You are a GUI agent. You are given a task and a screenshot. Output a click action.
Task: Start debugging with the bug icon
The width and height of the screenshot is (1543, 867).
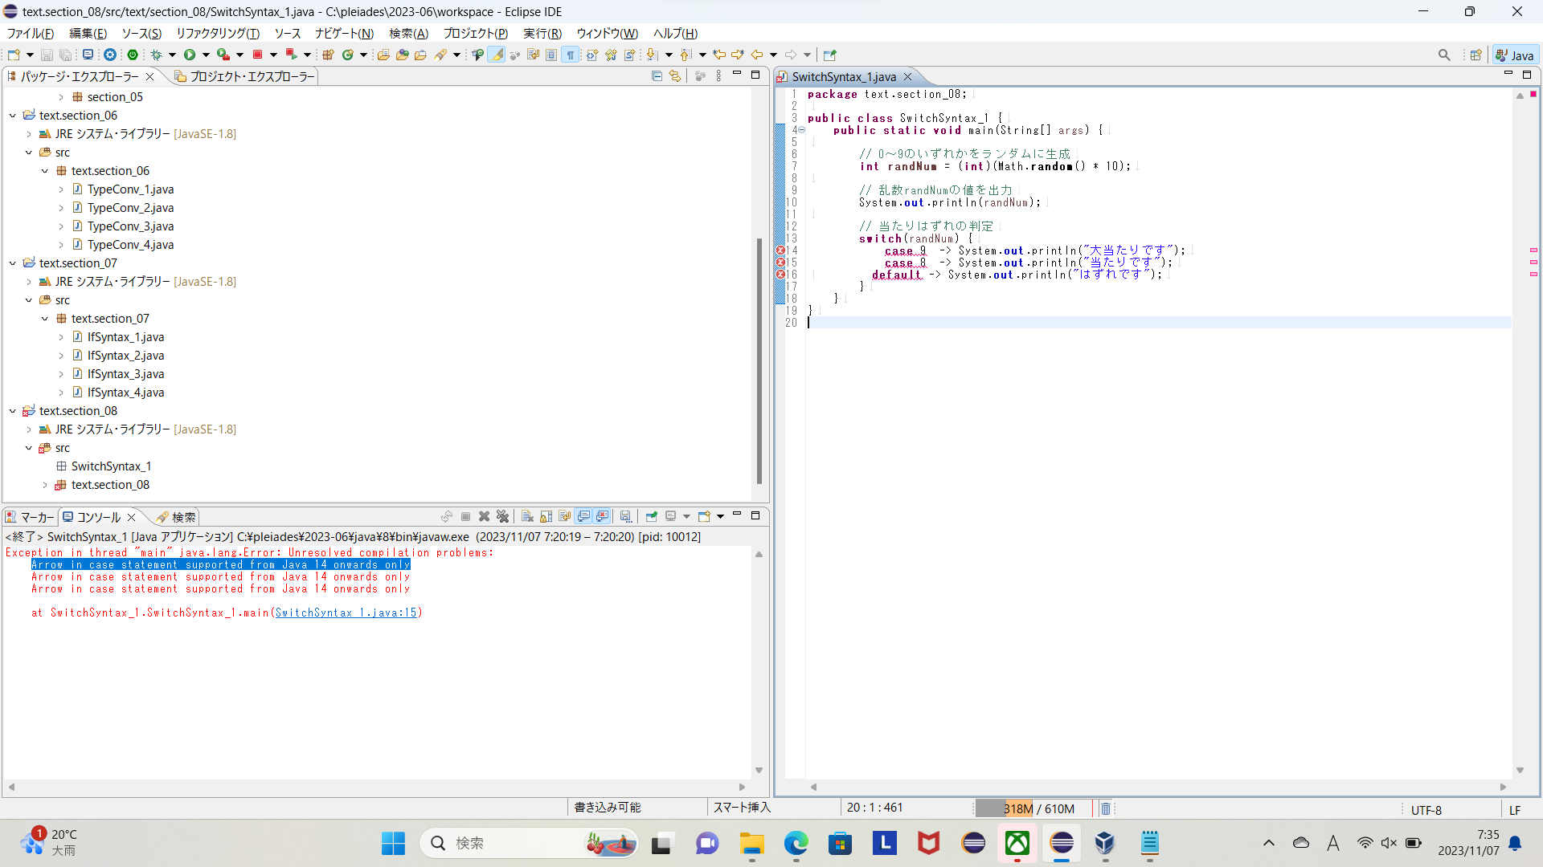156,55
